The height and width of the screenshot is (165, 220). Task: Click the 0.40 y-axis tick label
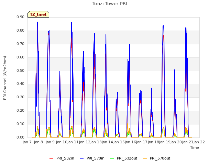tap(21, 84)
